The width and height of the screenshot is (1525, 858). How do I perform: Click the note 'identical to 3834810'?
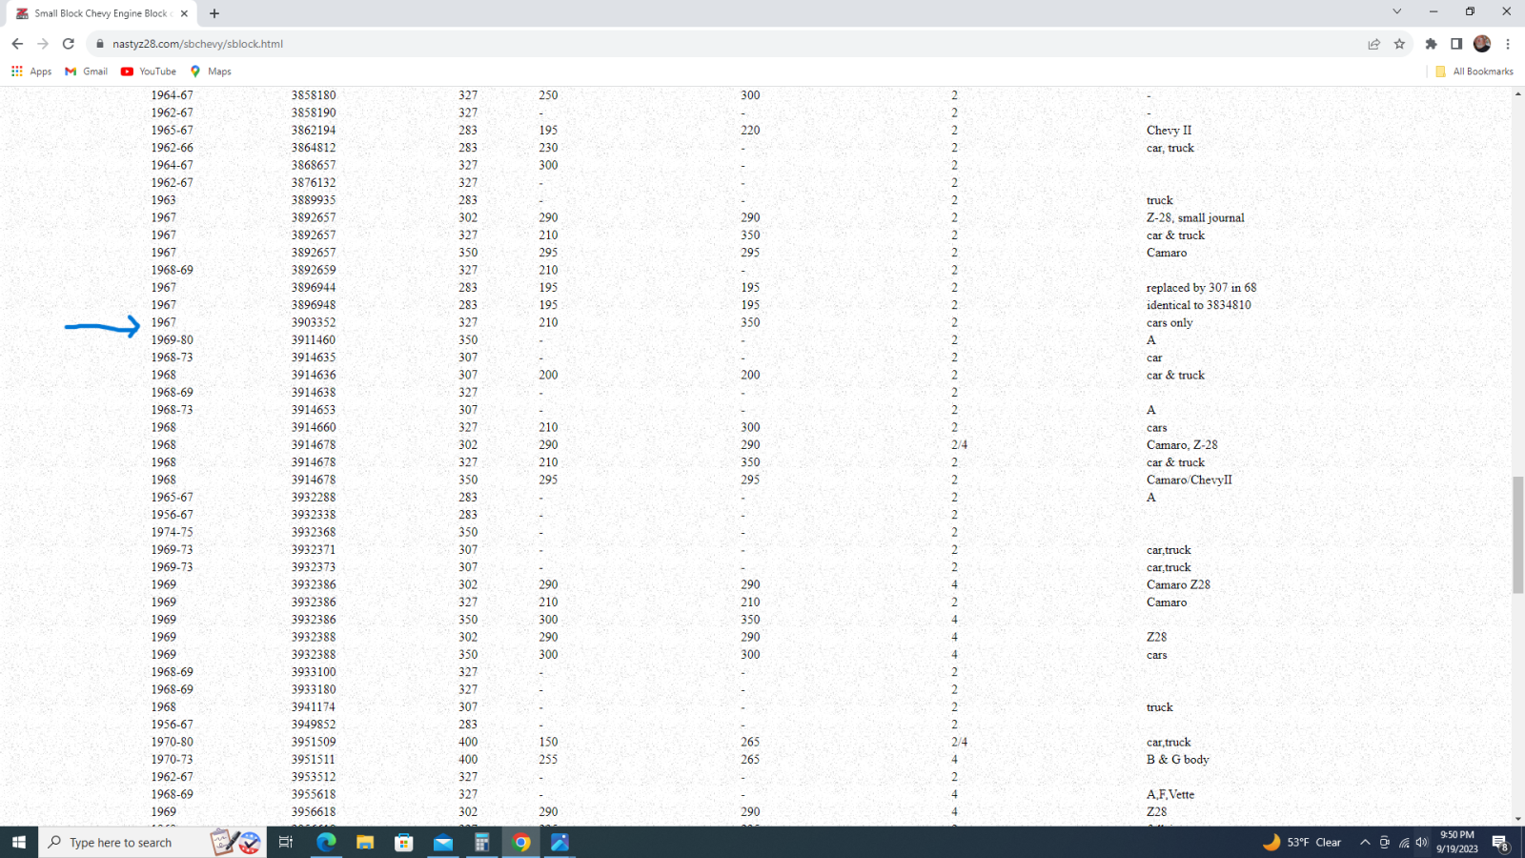1198,305
